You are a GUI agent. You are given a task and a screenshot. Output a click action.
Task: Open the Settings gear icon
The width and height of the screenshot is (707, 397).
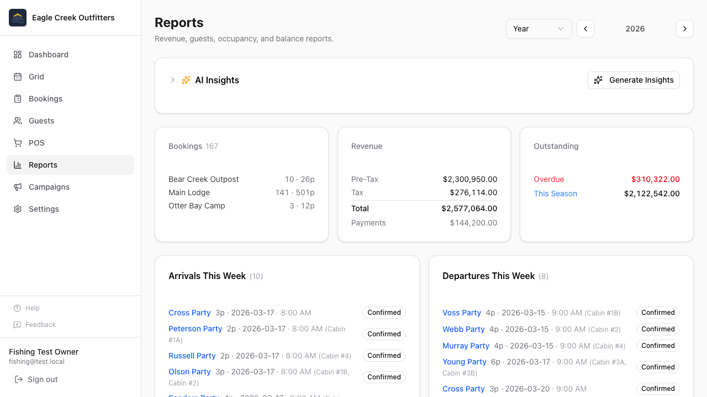pos(17,209)
